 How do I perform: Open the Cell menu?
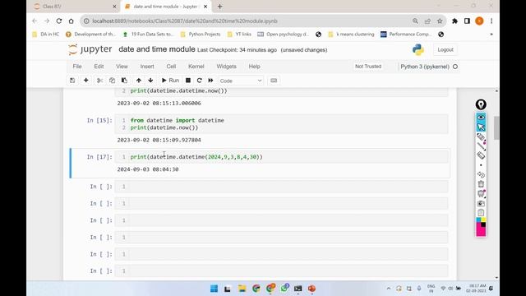[171, 67]
